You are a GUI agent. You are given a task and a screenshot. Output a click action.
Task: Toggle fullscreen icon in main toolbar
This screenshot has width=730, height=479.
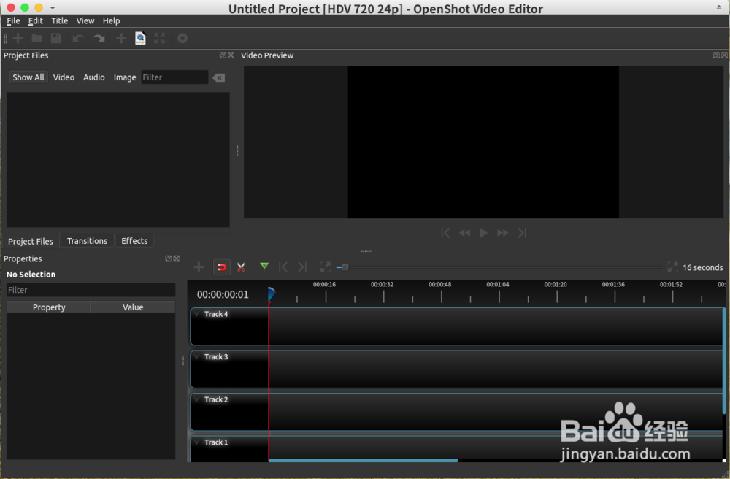pos(160,38)
